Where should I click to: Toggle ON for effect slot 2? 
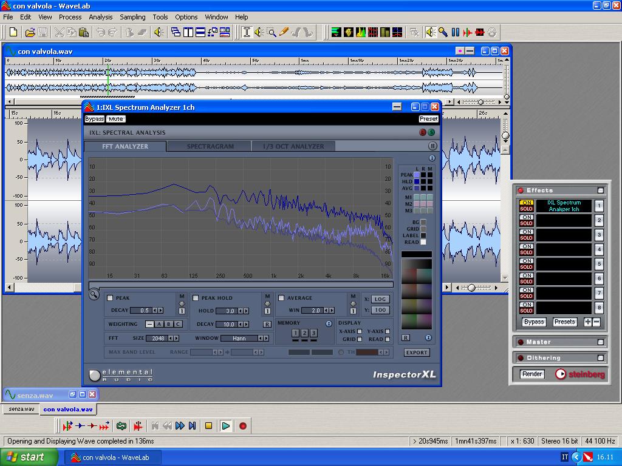527,217
